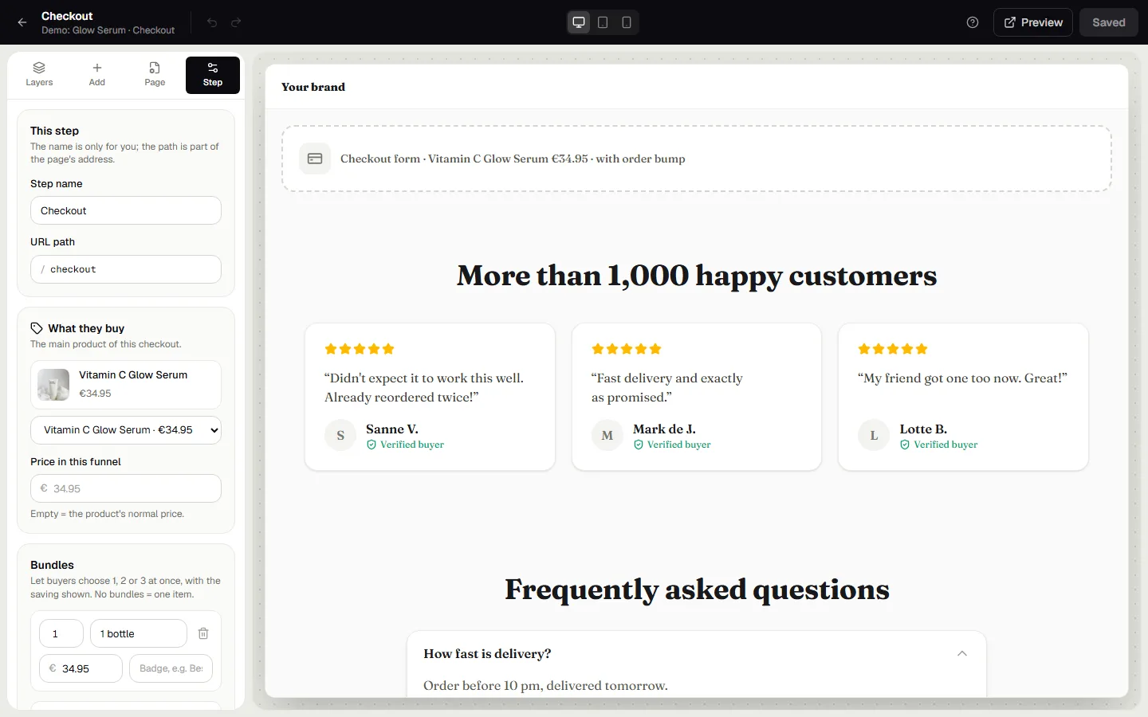Image resolution: width=1148 pixels, height=717 pixels.
Task: Delete the 1 bottle bundle
Action: (203, 633)
